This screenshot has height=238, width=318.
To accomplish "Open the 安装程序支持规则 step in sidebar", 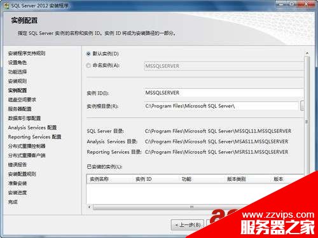I will [x=27, y=53].
